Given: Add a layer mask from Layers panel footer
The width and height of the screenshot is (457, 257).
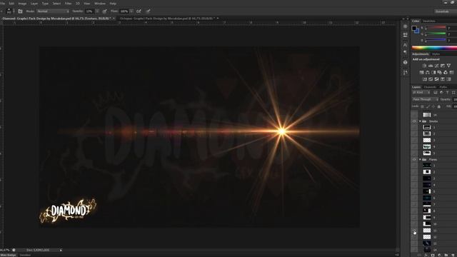Looking at the screenshot, I should pyautogui.click(x=433, y=255).
